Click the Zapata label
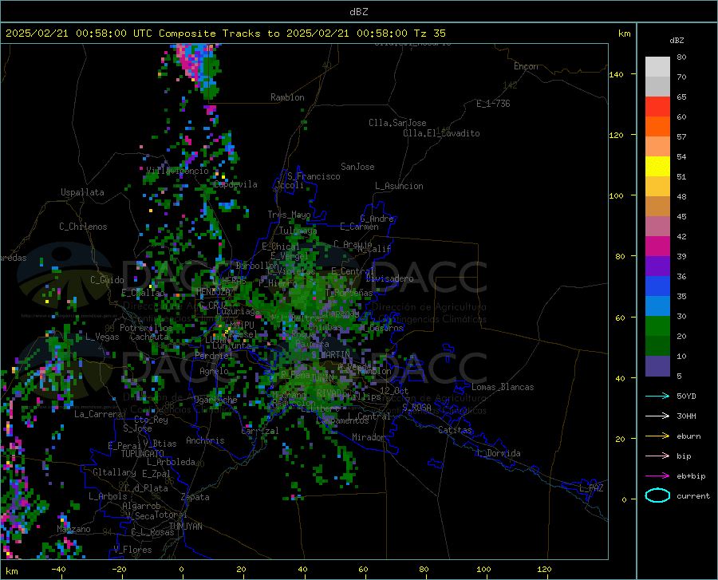Screen dimensions: 718x580 tap(195, 497)
